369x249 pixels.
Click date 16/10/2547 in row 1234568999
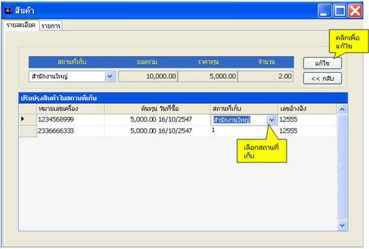[184, 120]
